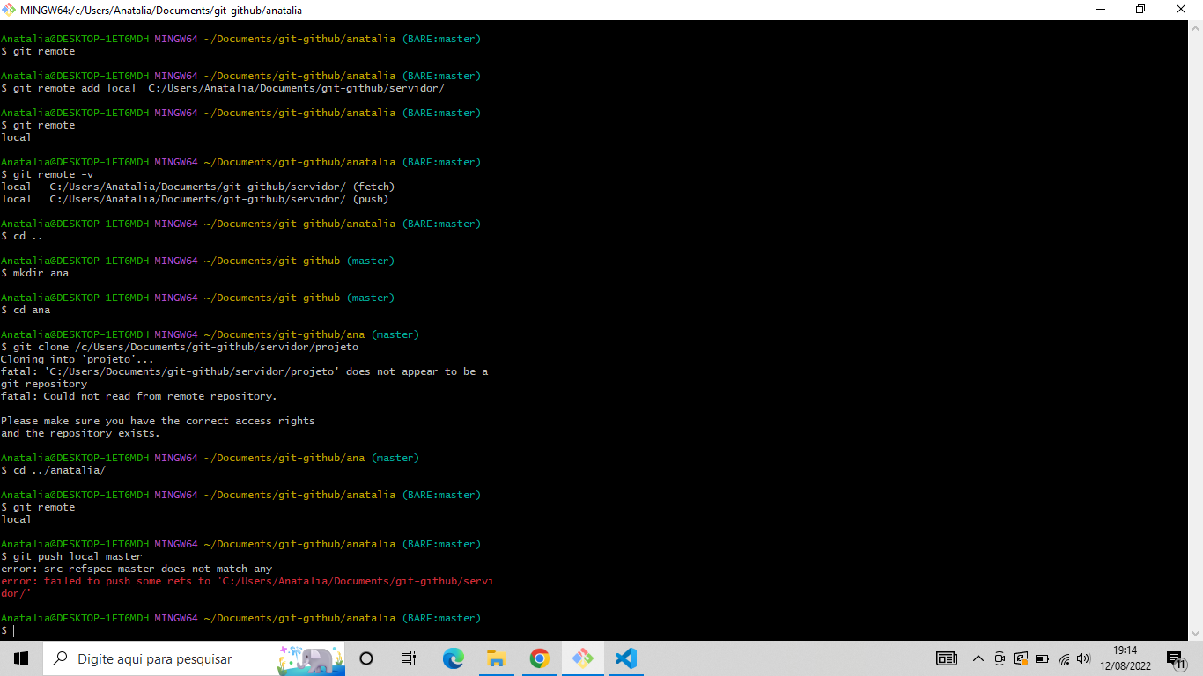This screenshot has width=1203, height=676.
Task: Switch to Google Chrome on the taskbar
Action: pyautogui.click(x=539, y=658)
